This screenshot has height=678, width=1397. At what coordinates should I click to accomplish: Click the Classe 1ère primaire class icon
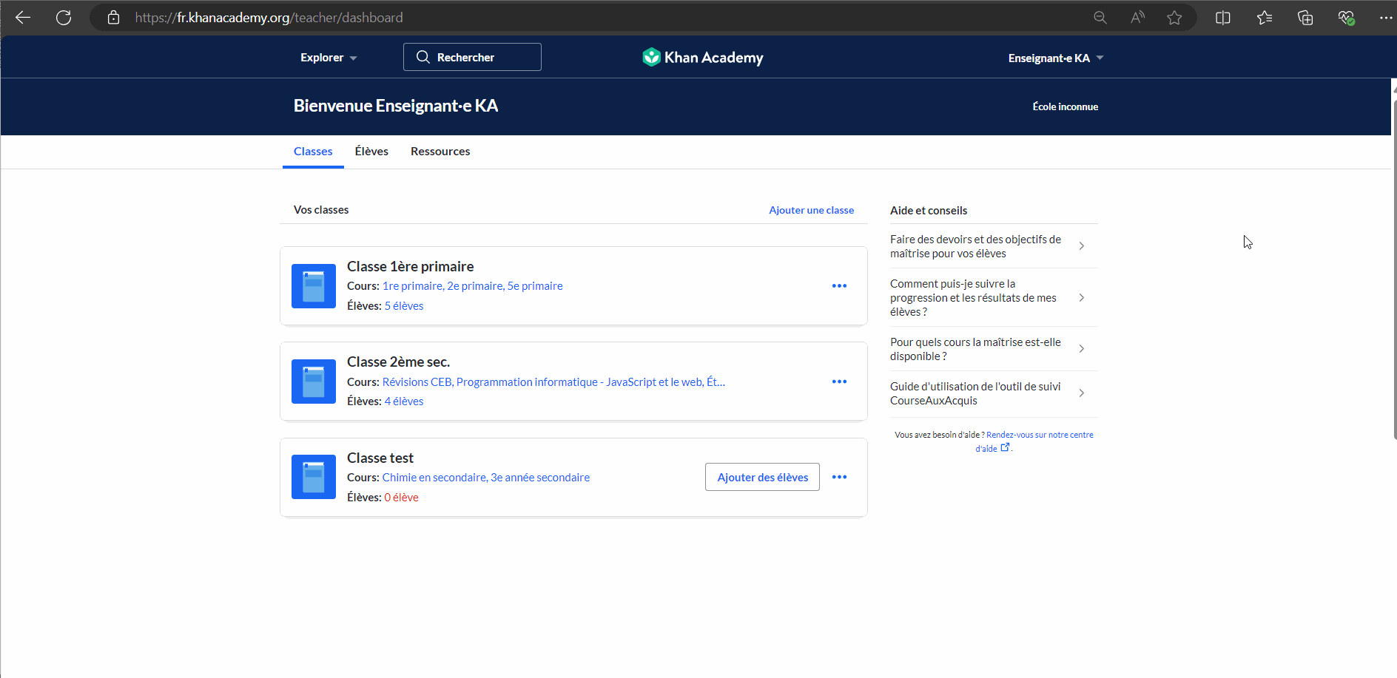pyautogui.click(x=314, y=286)
